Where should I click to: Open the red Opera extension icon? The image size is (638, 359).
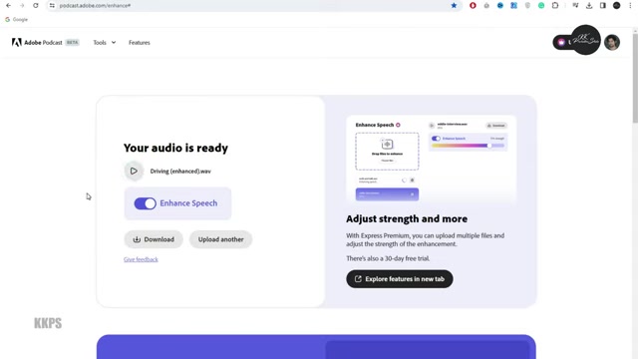coord(473,6)
